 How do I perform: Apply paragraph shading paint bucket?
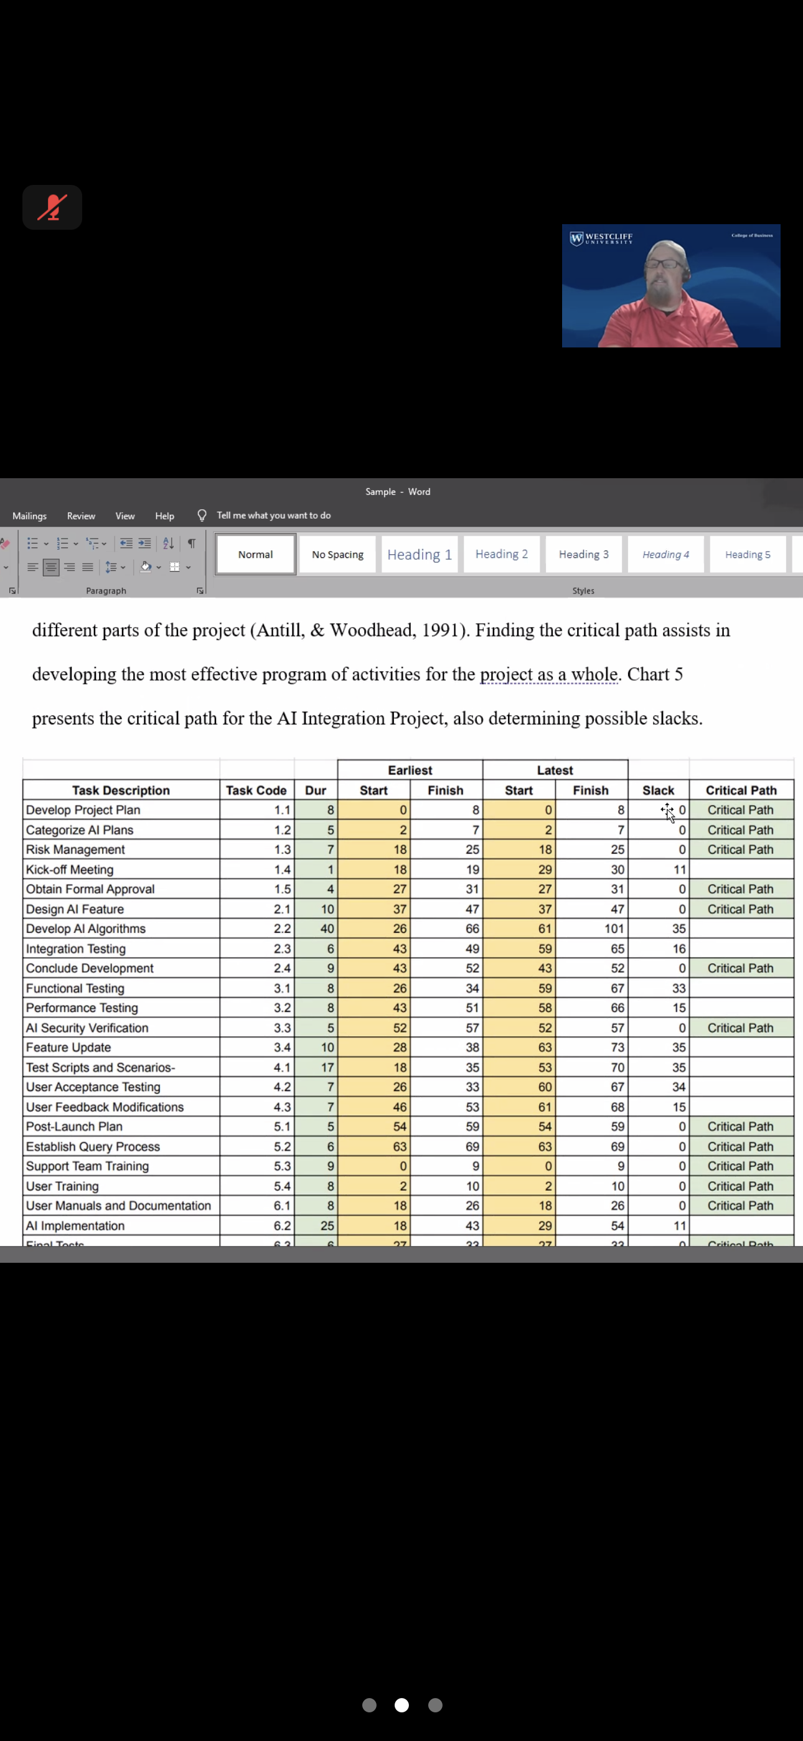click(145, 567)
